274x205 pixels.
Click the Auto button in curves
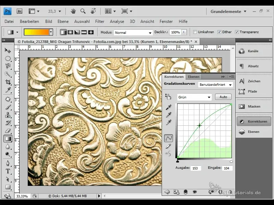point(223,97)
